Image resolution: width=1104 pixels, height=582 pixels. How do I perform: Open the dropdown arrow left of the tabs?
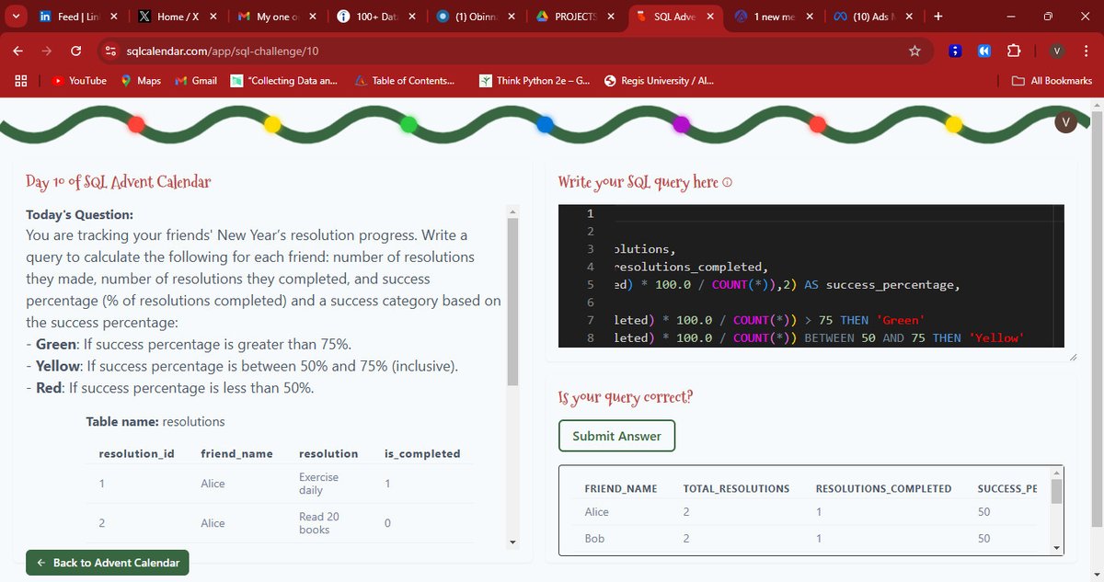(15, 16)
